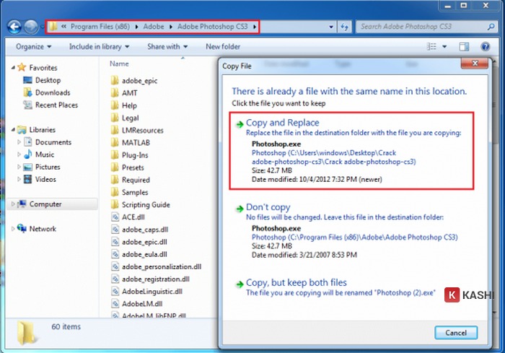
Task: Choose Copy and Replace option
Action: (282, 123)
